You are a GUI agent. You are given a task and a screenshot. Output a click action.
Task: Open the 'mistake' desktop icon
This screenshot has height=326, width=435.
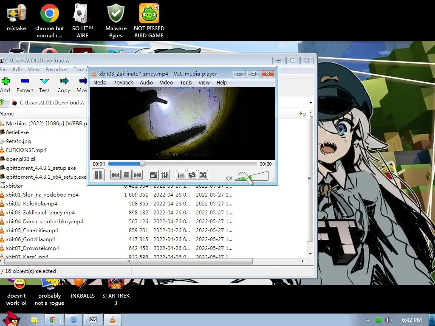point(17,18)
